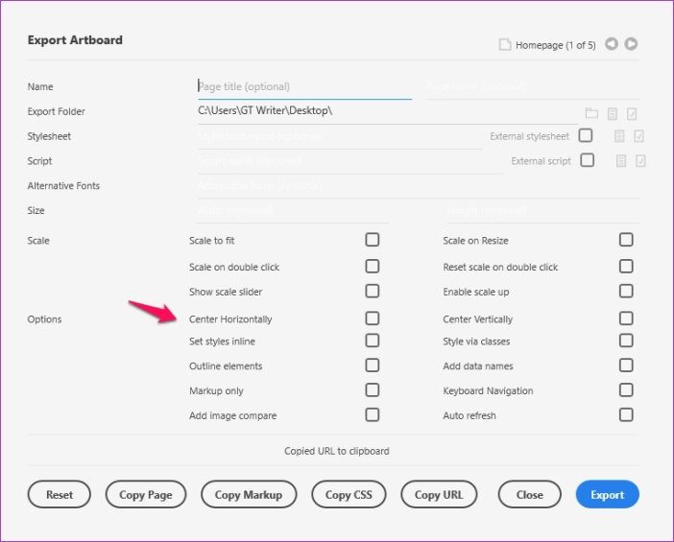Toggle the Markup only checkbox
This screenshot has height=542, width=674.
372,390
